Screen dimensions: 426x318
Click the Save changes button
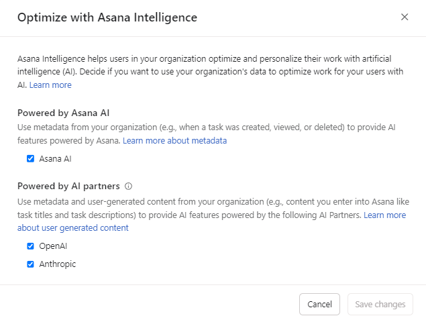tap(380, 304)
